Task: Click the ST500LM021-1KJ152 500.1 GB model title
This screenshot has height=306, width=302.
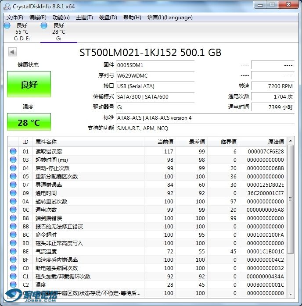Action: click(x=151, y=52)
